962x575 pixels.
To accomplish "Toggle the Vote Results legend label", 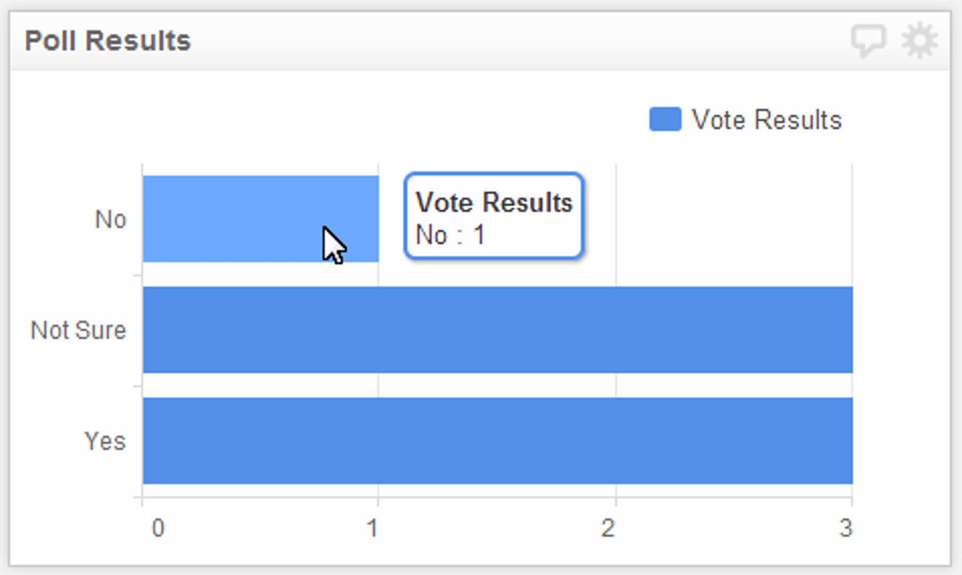I will tap(767, 120).
